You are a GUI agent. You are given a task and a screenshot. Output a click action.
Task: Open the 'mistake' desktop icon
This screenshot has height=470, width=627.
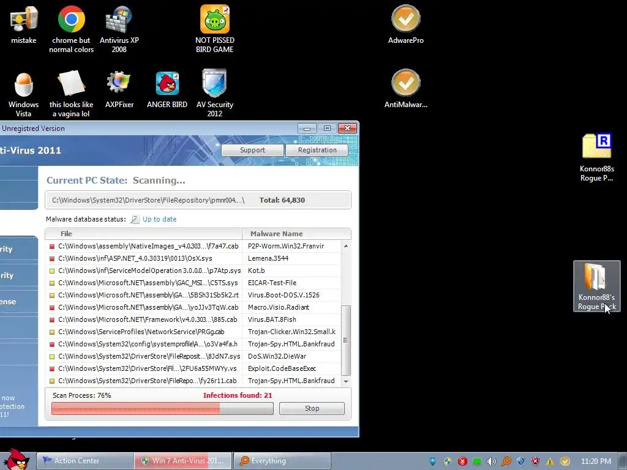click(24, 24)
